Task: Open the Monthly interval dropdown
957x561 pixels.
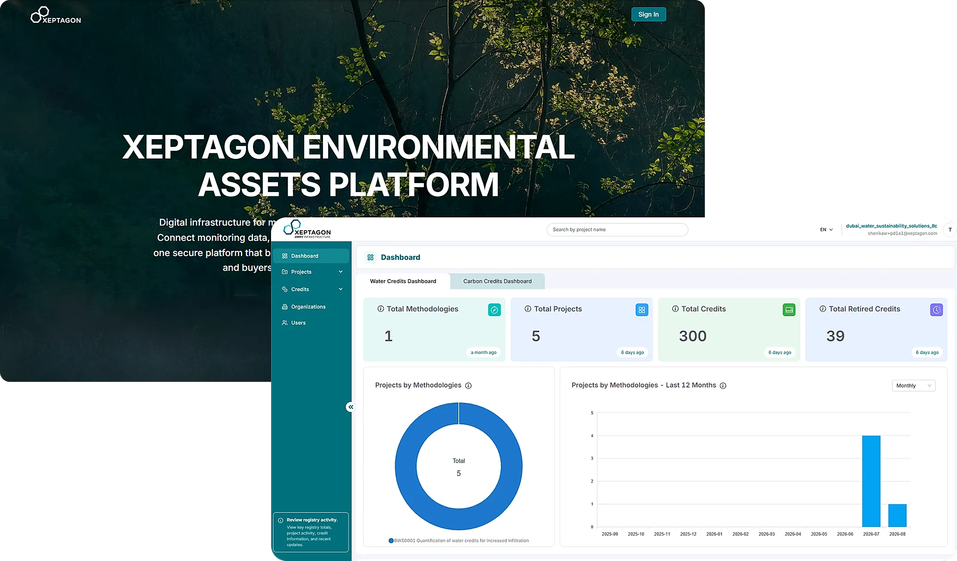Action: coord(914,386)
